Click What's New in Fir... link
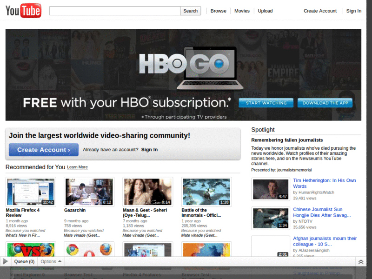372x279 pixels. pos(22,235)
